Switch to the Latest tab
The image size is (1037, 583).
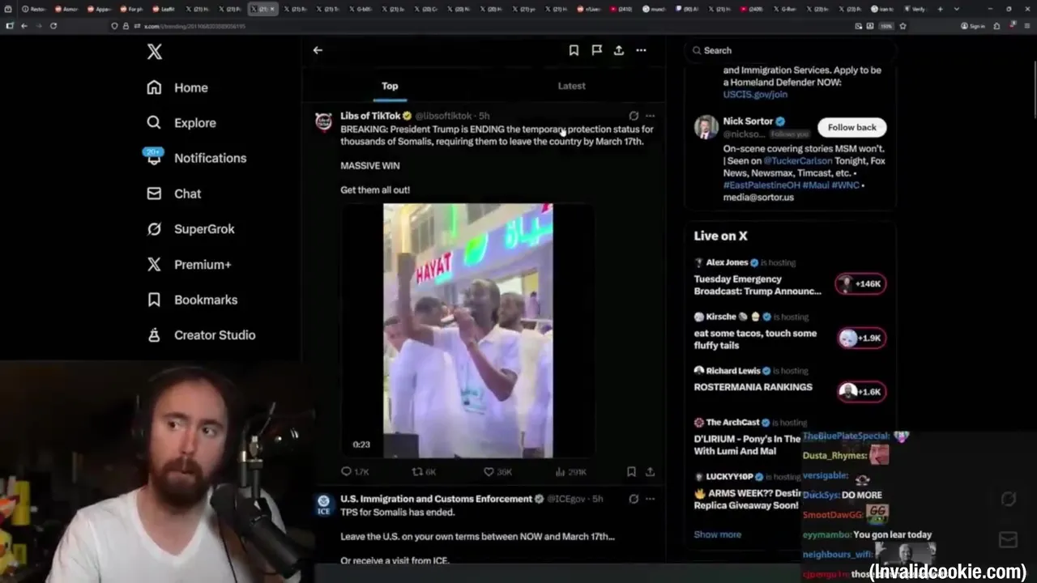click(x=571, y=86)
